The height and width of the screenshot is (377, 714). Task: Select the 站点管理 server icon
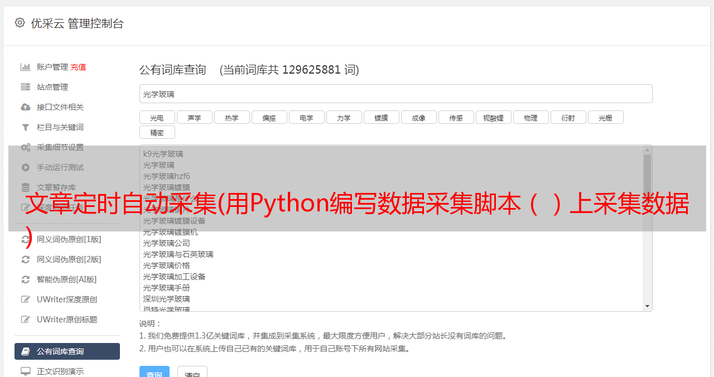[26, 87]
